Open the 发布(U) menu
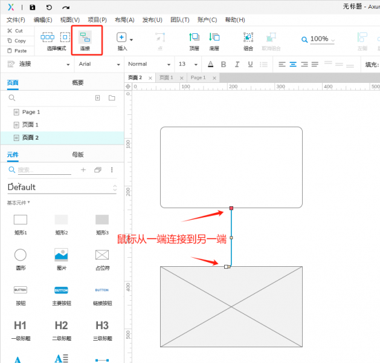 click(x=152, y=20)
